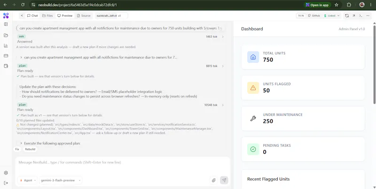Click the 'Recent Flagged Units' heading

coord(268,179)
